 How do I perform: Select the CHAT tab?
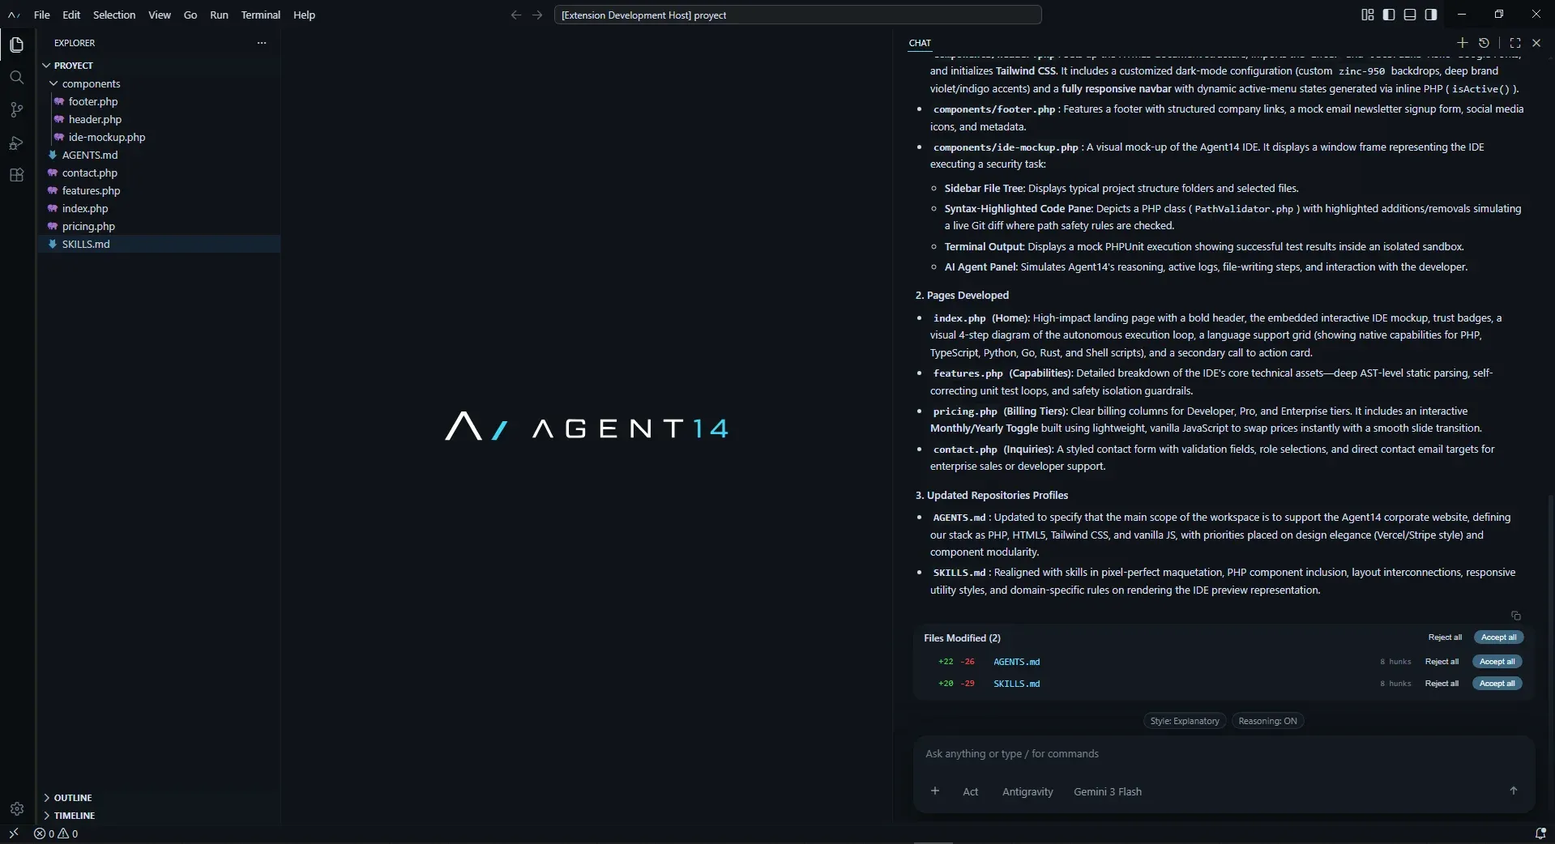pos(920,43)
